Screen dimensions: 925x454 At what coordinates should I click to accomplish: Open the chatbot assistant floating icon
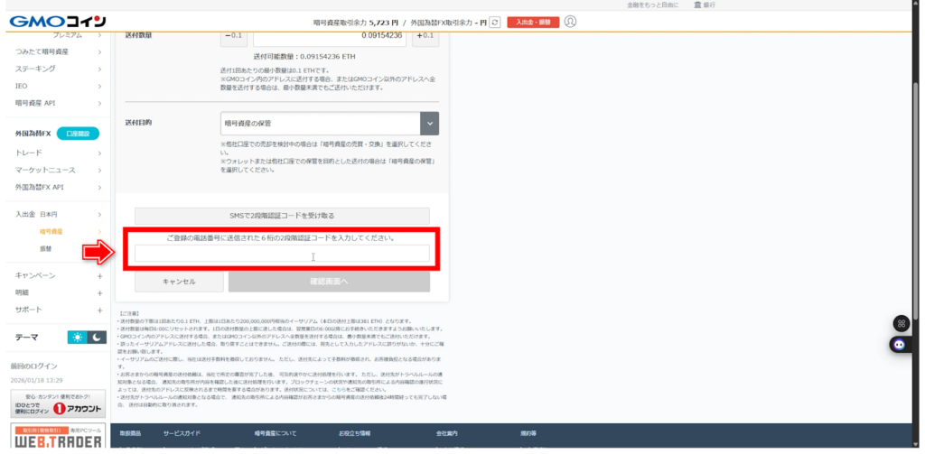[x=899, y=344]
